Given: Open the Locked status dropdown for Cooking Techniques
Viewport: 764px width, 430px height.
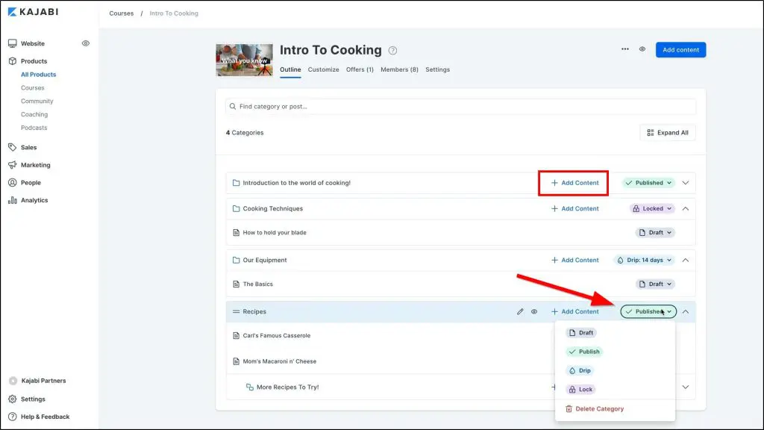Looking at the screenshot, I should pos(652,209).
